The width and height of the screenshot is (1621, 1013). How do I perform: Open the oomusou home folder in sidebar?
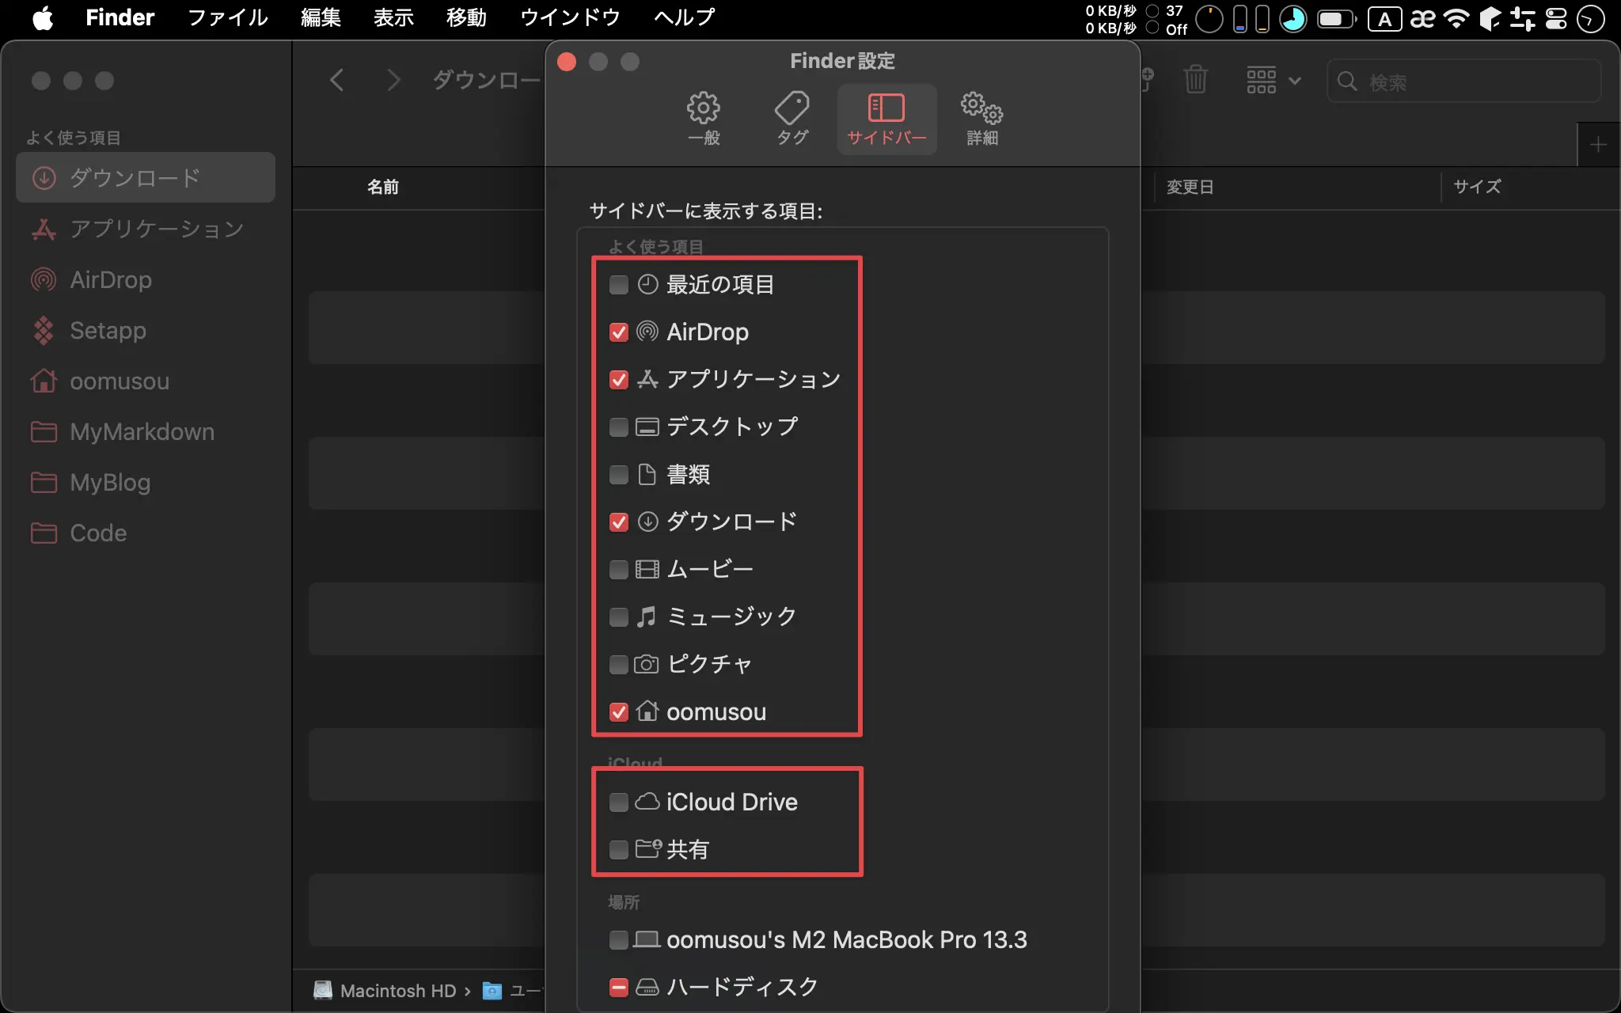pos(146,381)
